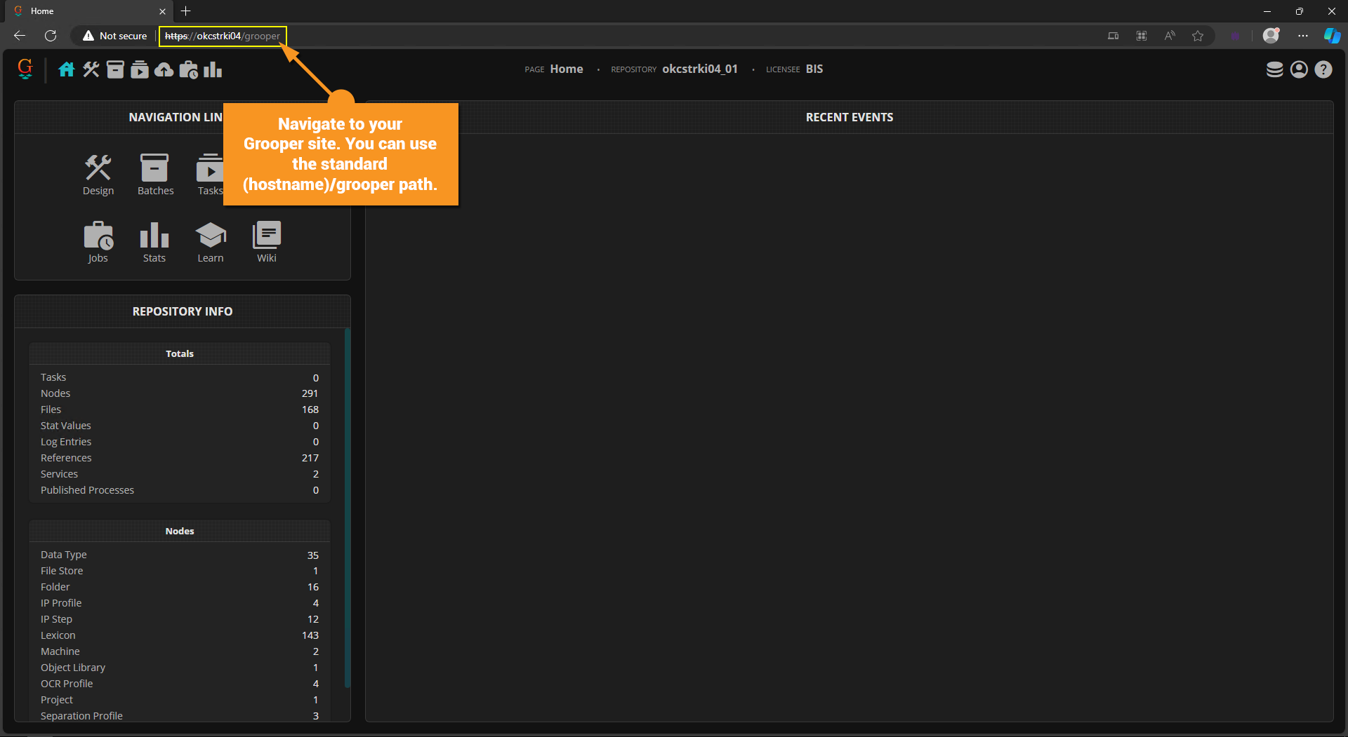1348x737 pixels.
Task: Open the Imports cloud toolbar icon
Action: click(x=164, y=69)
